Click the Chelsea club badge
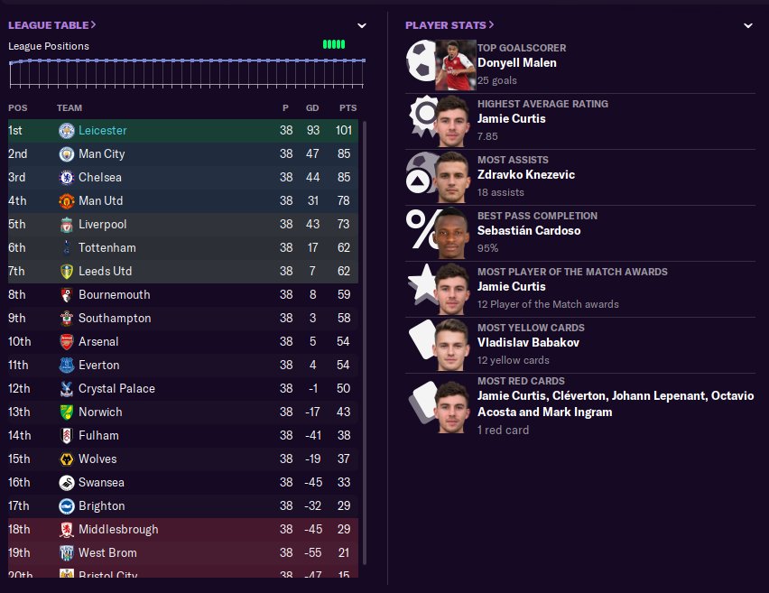Screen dimensions: 769x593 tap(66, 178)
